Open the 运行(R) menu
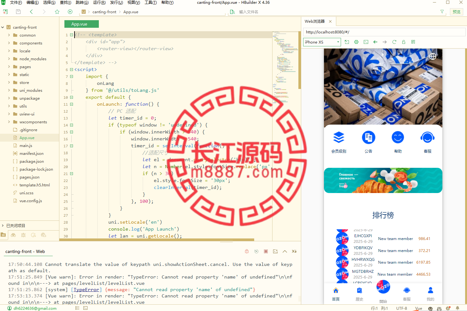The image size is (467, 311). tap(99, 3)
